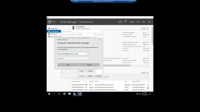
Task: Click OK in Windows Security dialog
Action: (68, 65)
